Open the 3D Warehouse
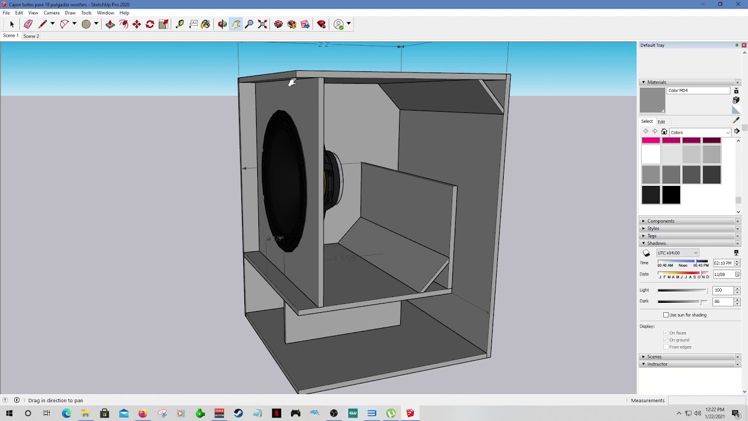Image resolution: width=748 pixels, height=421 pixels. tap(278, 24)
